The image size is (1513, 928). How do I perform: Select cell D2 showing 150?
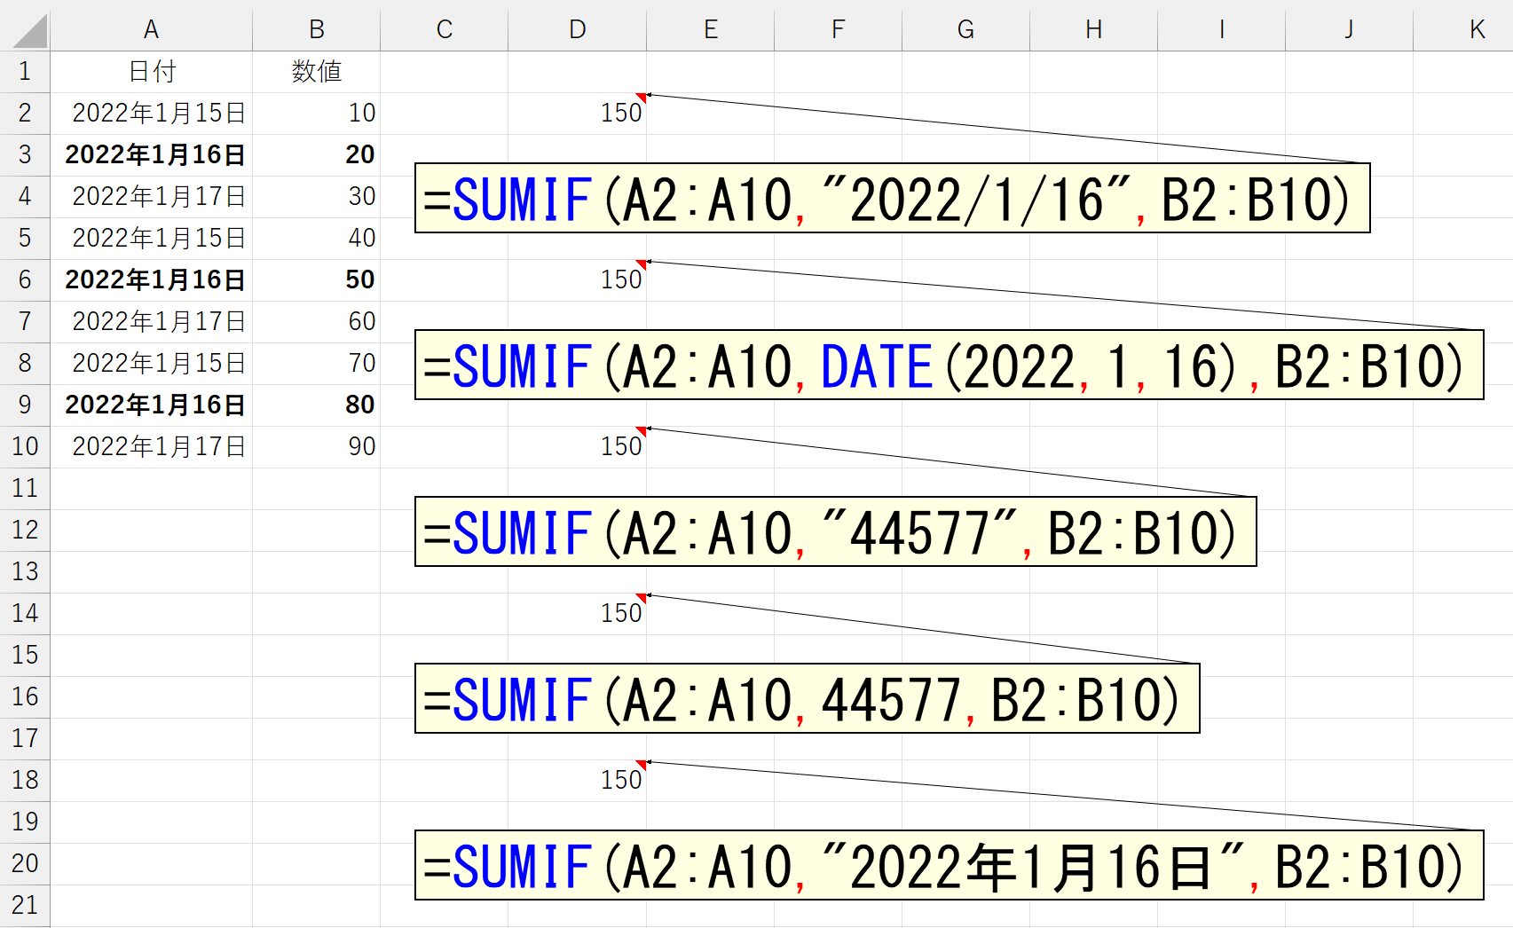point(578,114)
